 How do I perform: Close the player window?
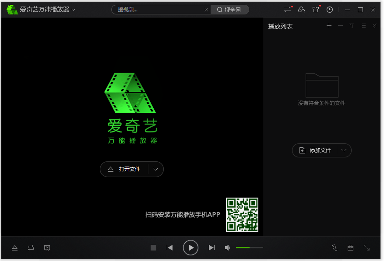pos(373,10)
